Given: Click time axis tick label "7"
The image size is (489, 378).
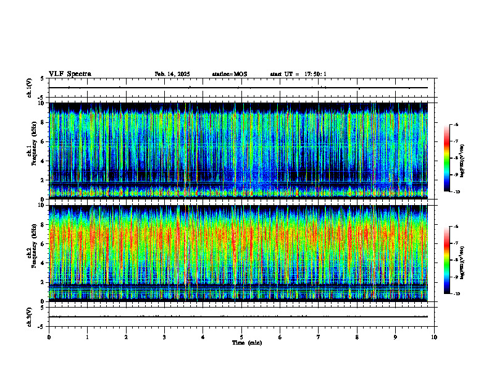Looking at the screenshot, I should pos(319,337).
